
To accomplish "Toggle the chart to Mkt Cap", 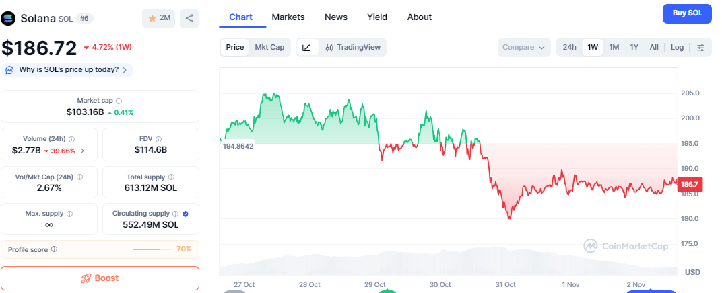I will click(269, 48).
